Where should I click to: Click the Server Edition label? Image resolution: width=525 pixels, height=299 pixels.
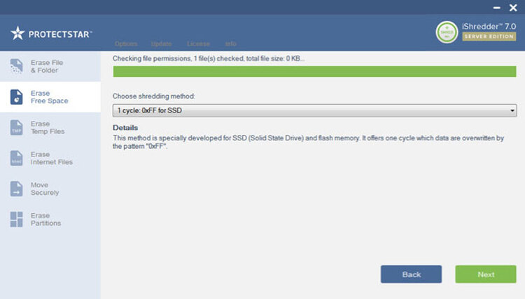click(x=489, y=36)
